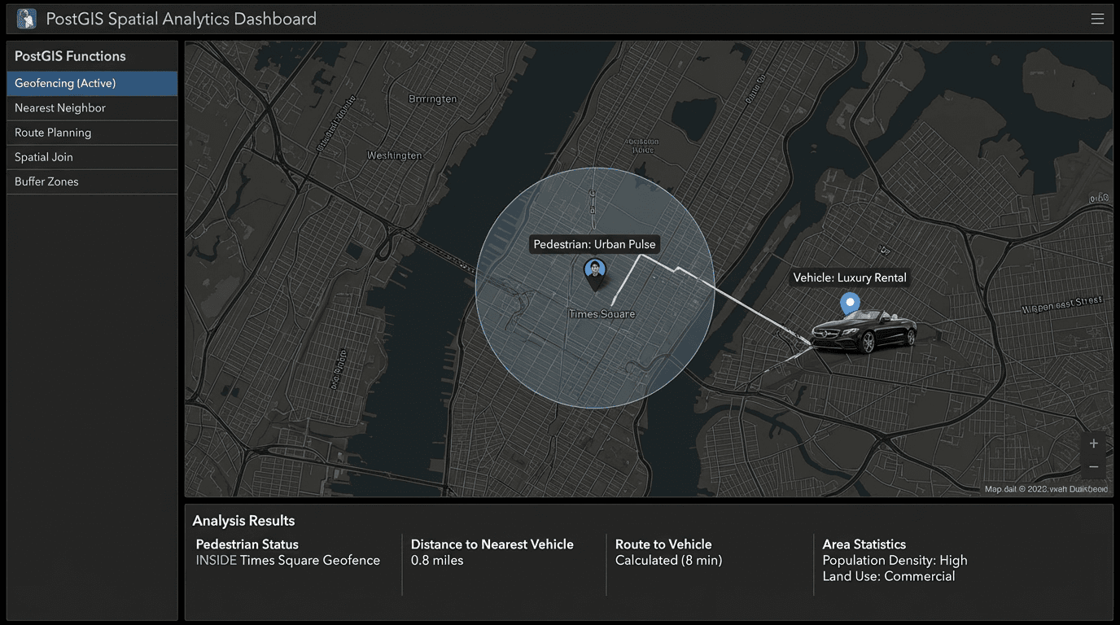Click the zoom out control on the map

1093,466
